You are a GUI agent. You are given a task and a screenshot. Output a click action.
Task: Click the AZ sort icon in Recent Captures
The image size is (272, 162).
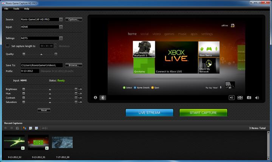[x=25, y=128]
